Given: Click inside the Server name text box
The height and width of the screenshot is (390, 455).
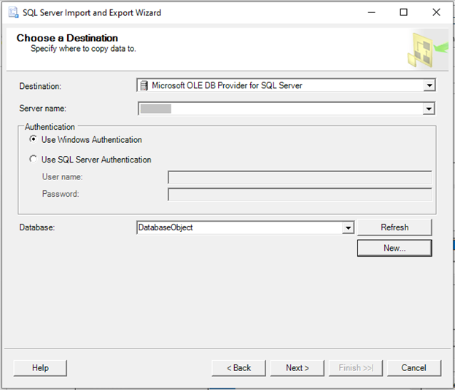Looking at the screenshot, I should [277, 109].
